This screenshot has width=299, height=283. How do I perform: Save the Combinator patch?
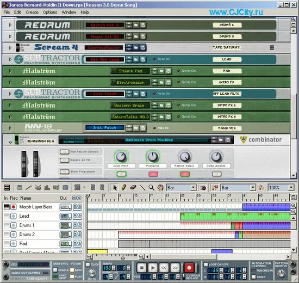pos(227,140)
